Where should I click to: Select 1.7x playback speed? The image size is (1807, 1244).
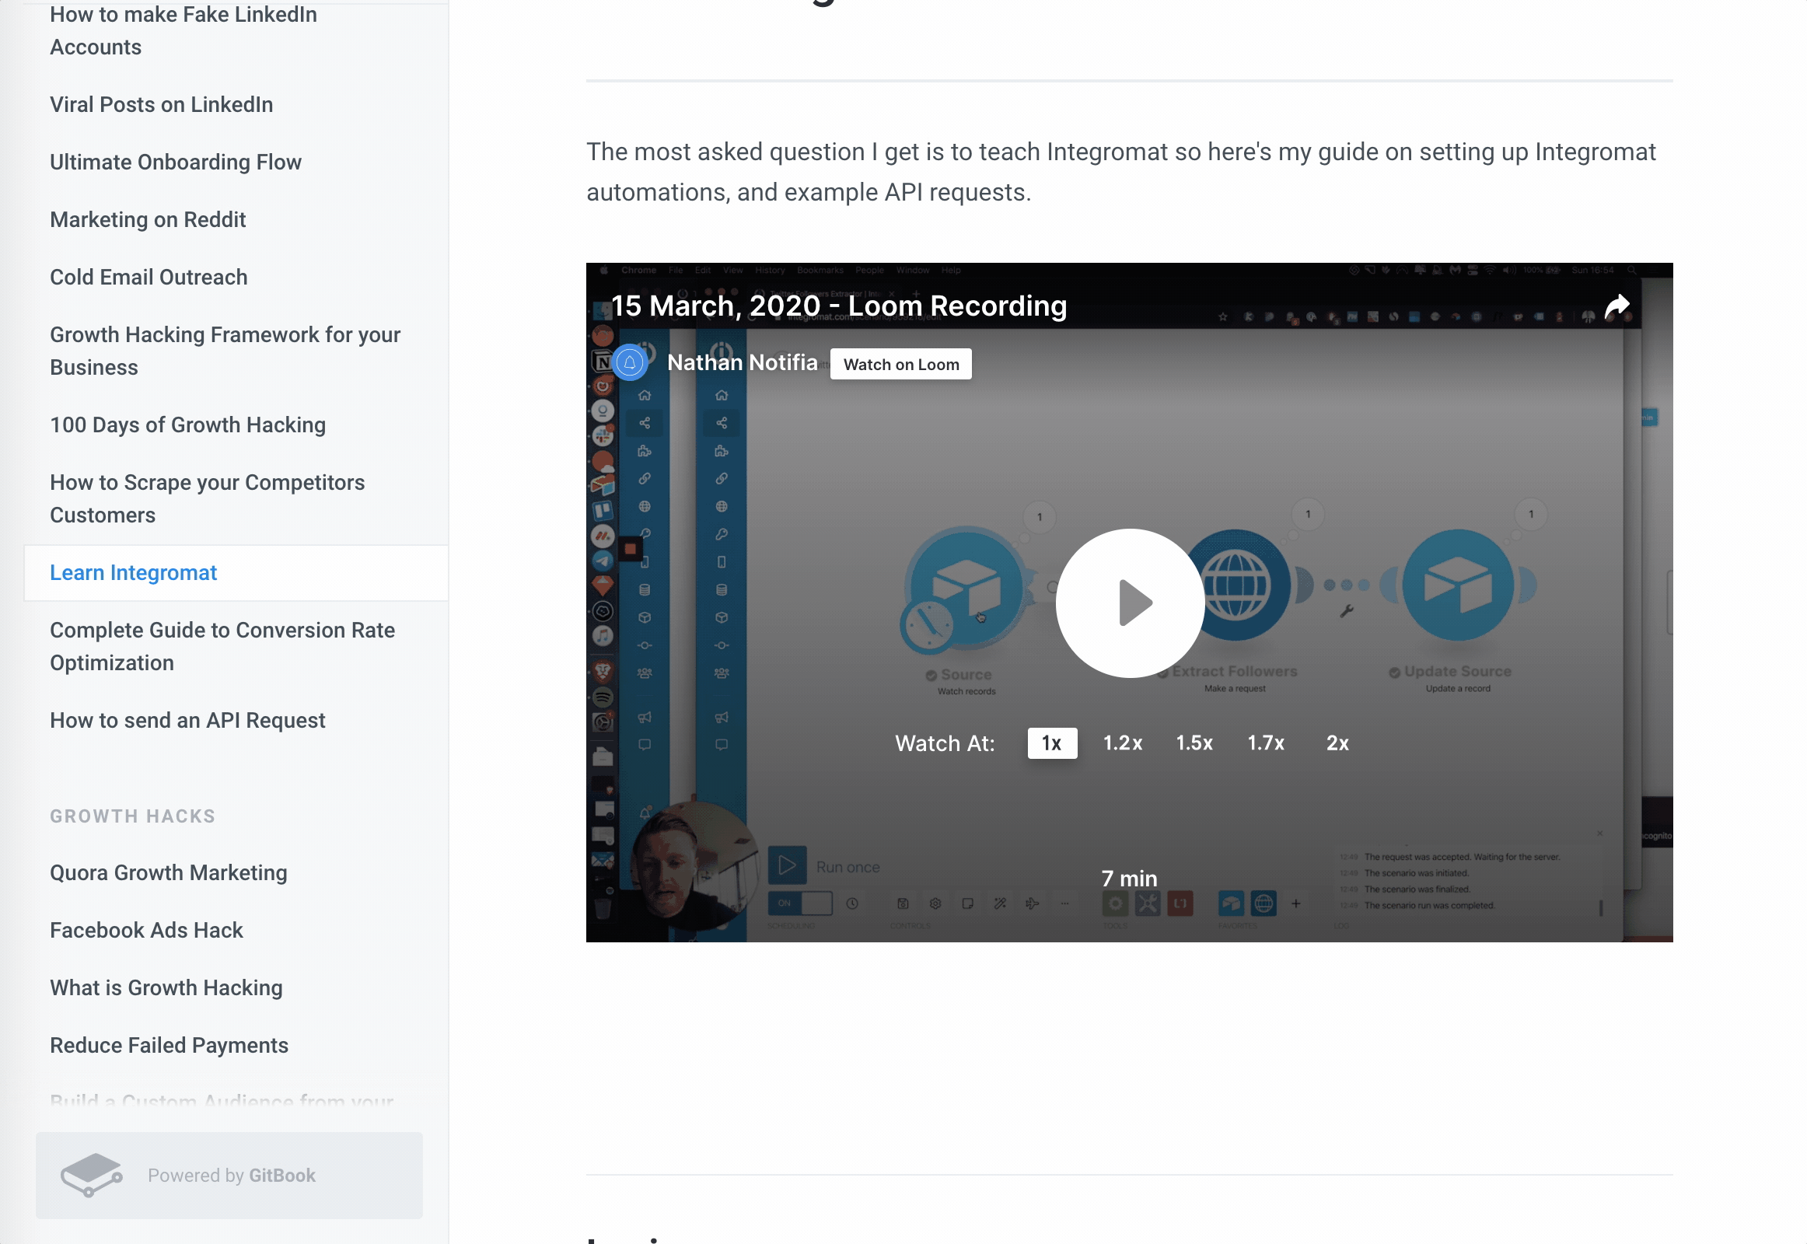coord(1266,743)
